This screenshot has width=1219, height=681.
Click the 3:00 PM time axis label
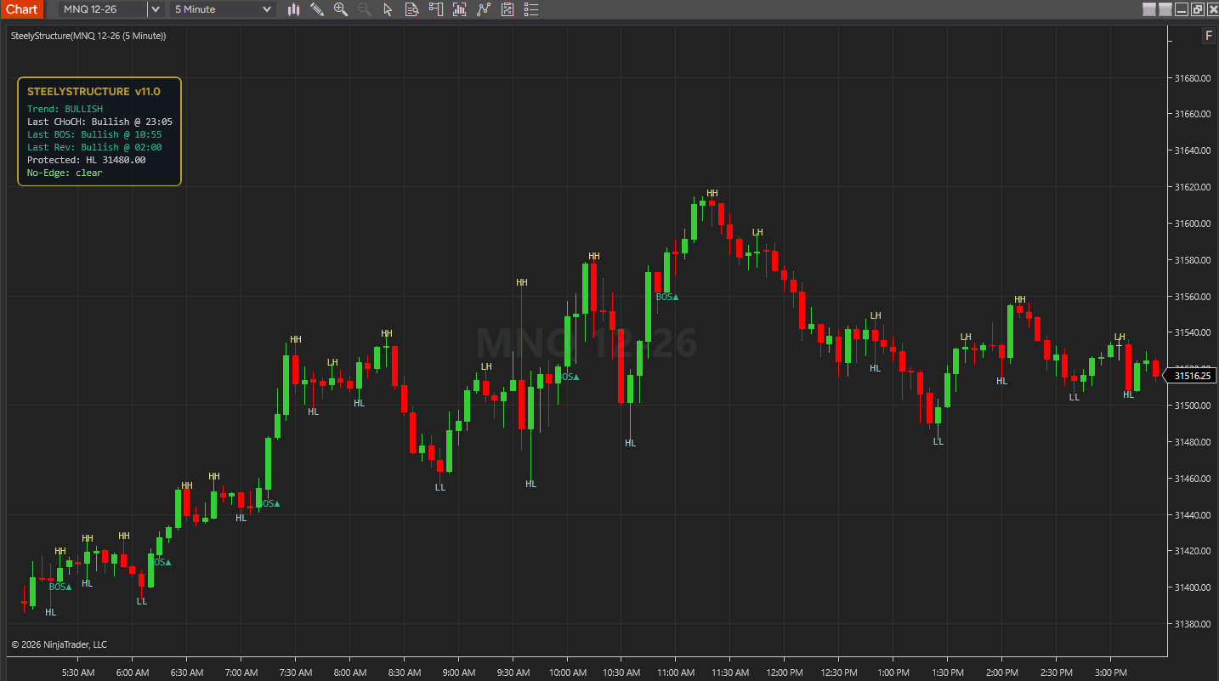pos(1110,672)
